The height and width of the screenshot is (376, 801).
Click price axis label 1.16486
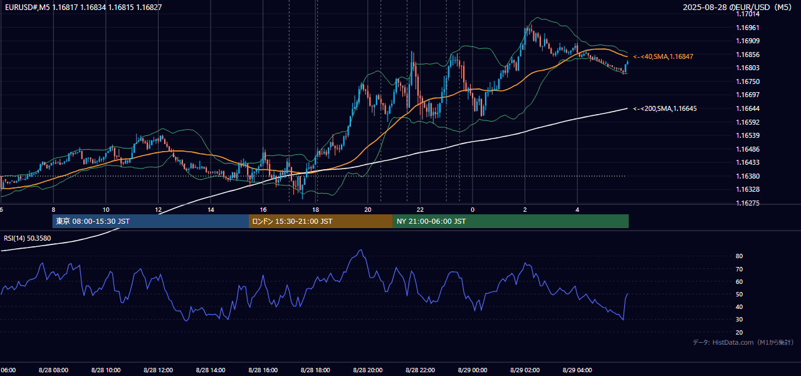coord(747,149)
